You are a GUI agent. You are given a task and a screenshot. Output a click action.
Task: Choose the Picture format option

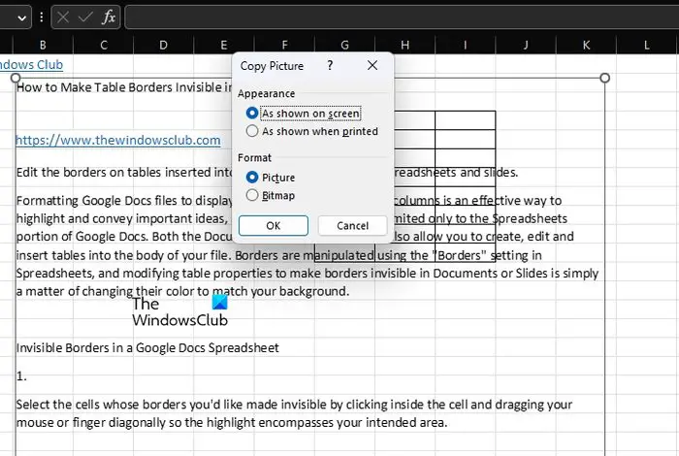coord(271,178)
